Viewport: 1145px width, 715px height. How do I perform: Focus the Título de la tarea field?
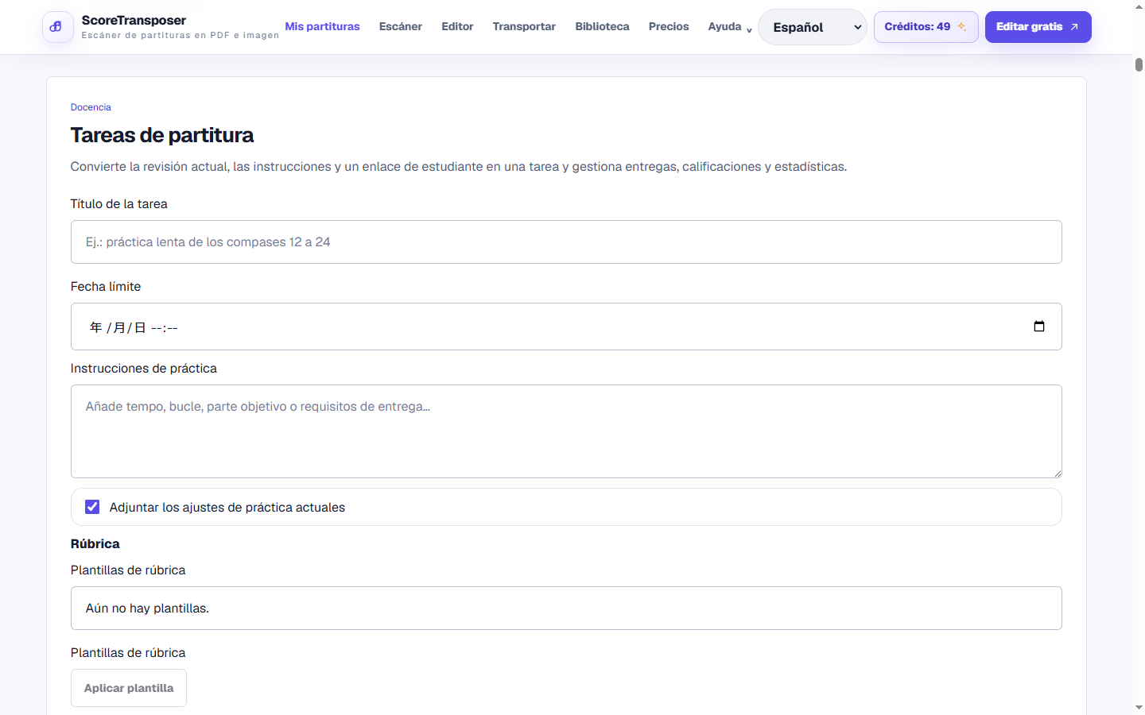[x=566, y=242]
